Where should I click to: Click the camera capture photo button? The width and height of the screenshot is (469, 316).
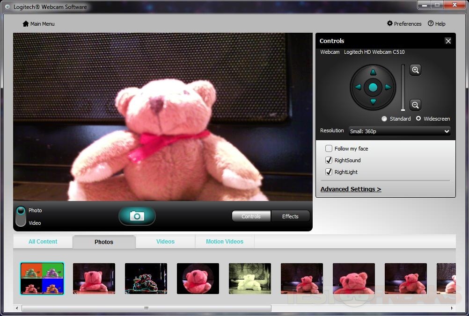137,216
